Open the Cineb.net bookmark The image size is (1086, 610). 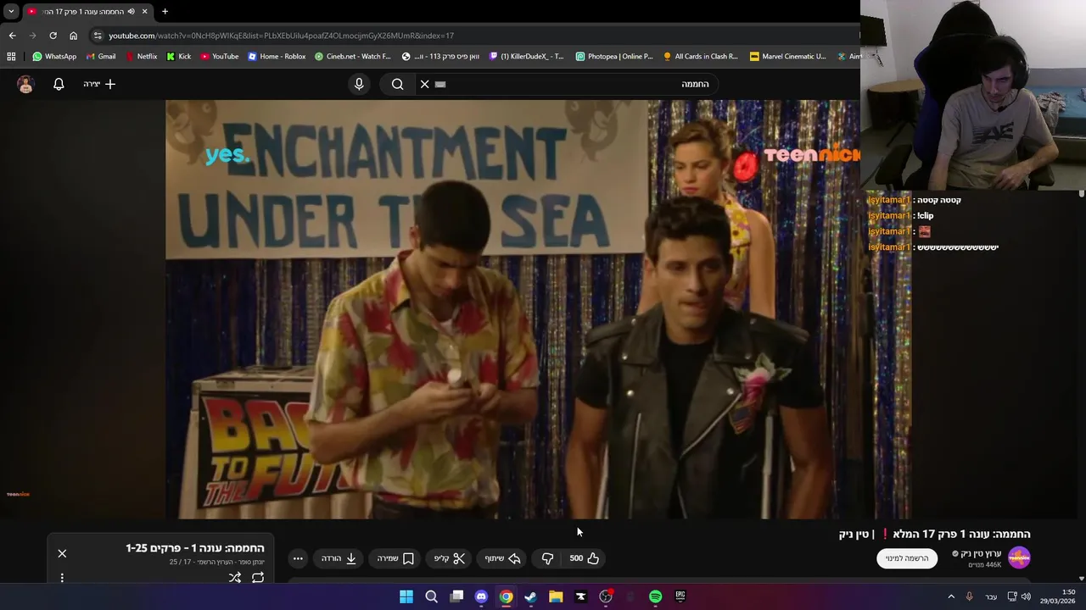click(x=353, y=57)
